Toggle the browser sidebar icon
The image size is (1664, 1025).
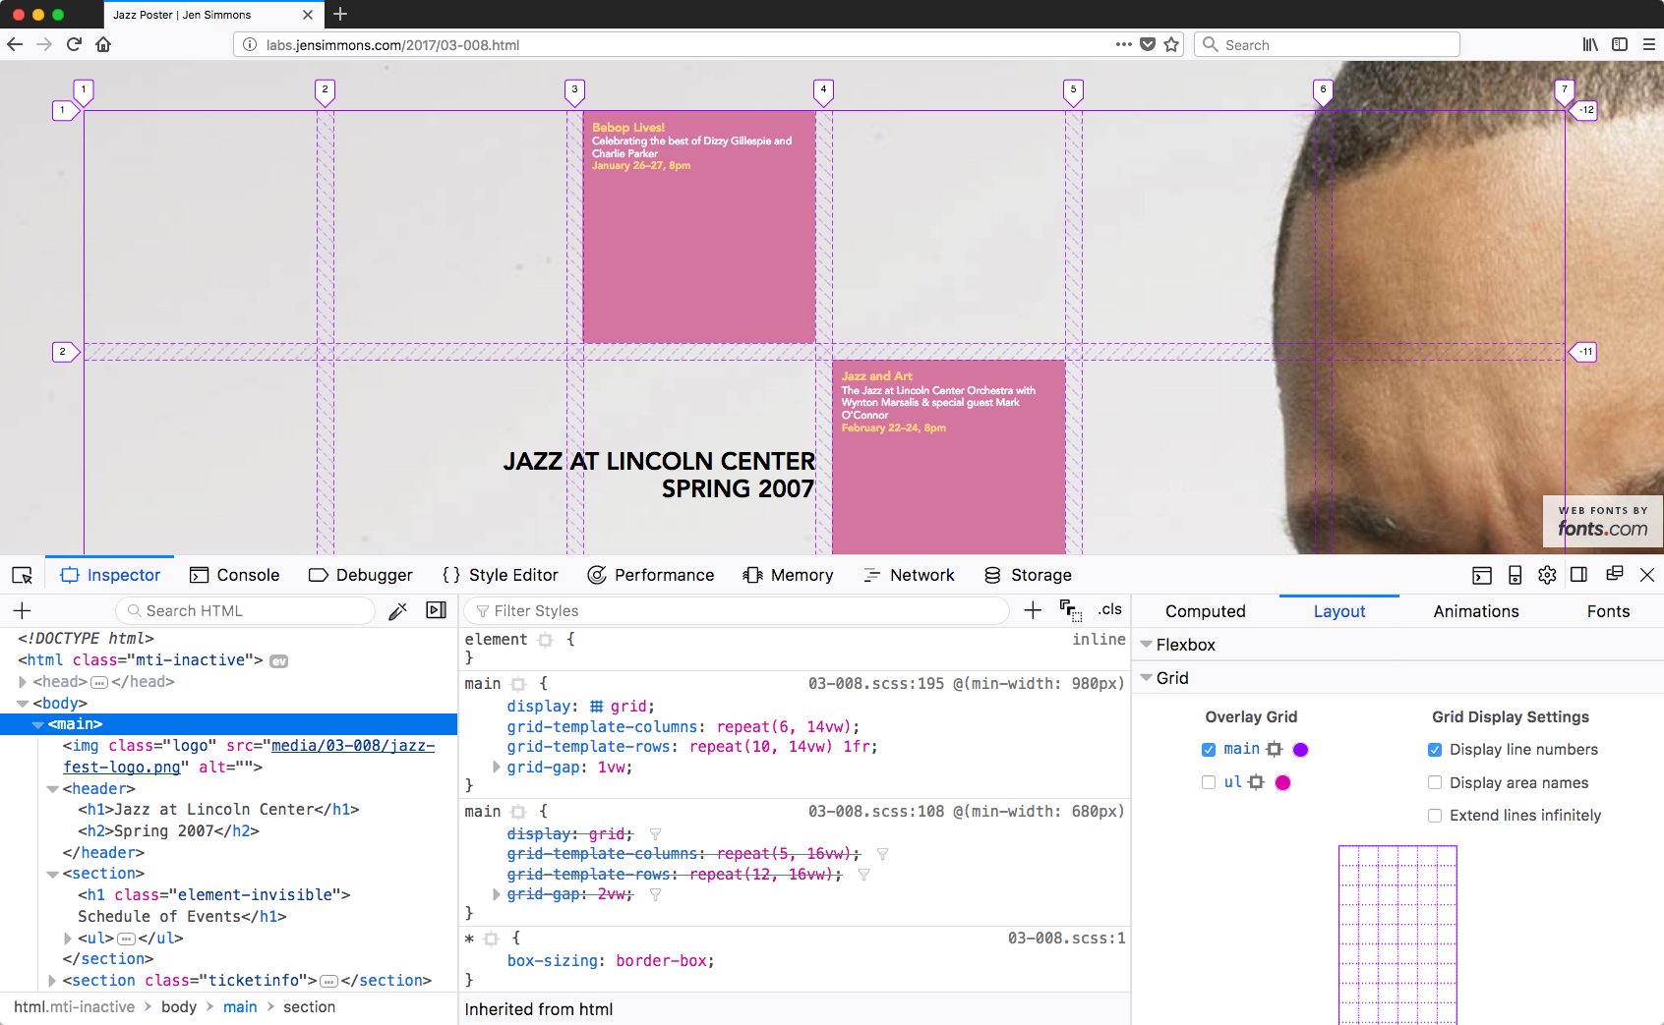(x=1620, y=44)
